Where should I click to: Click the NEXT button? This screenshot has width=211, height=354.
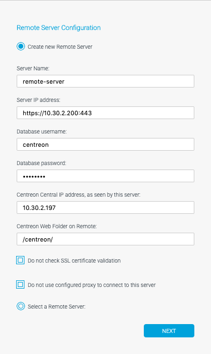[169, 331]
